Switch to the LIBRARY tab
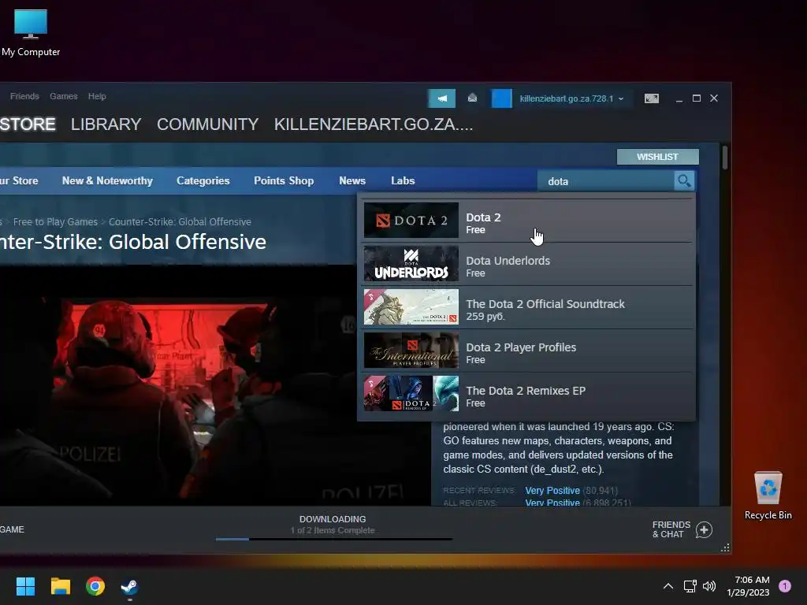 tap(106, 124)
